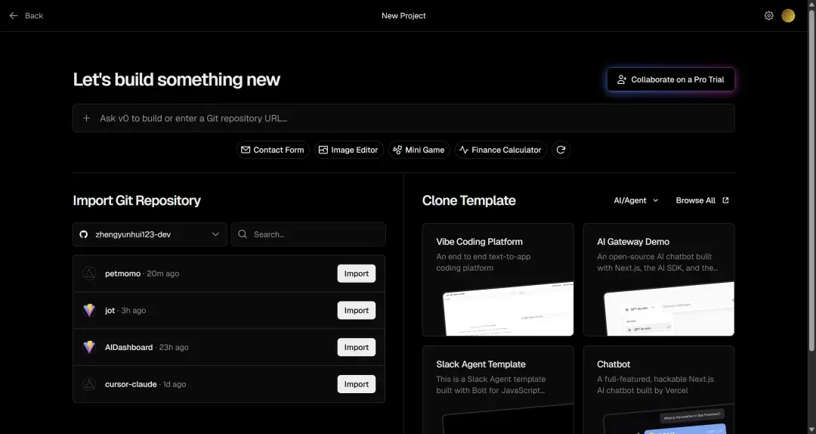Click the Collaborate on a Pro Trial button
816x434 pixels.
(671, 79)
